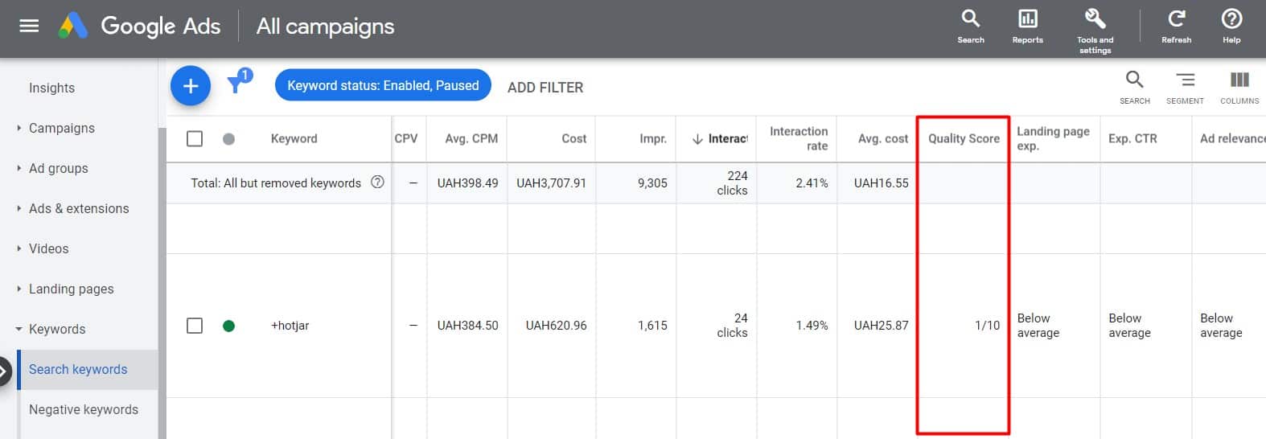Tick the +hotjar keyword checkbox
1266x439 pixels.
(x=195, y=326)
